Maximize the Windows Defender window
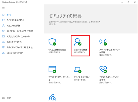This screenshot has height=102, width=138. point(128,2)
